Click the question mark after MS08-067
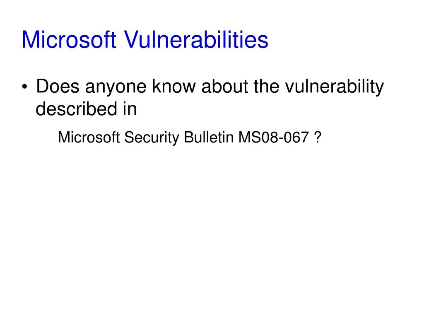 click(318, 137)
